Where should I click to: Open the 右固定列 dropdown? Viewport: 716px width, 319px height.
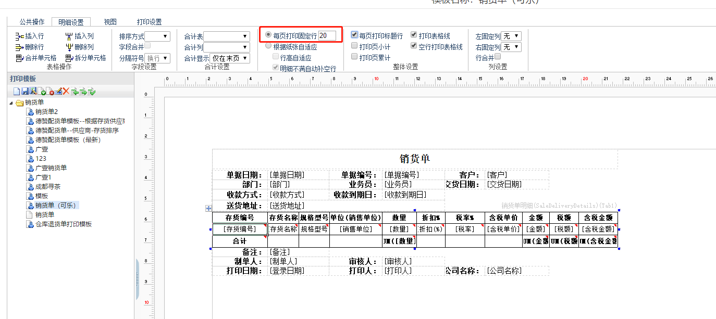pyautogui.click(x=511, y=47)
